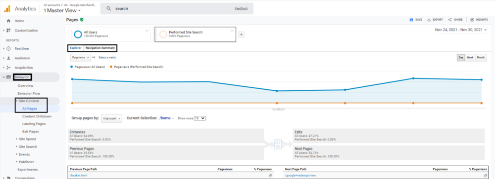Click the green verified shield beside Pages
The width and height of the screenshot is (495, 179).
click(82, 20)
